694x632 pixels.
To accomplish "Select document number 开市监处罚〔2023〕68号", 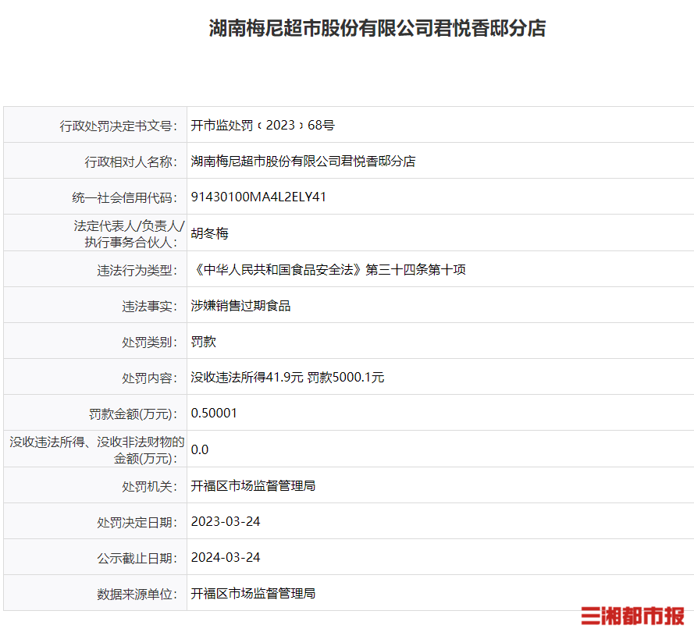I will click(x=262, y=125).
